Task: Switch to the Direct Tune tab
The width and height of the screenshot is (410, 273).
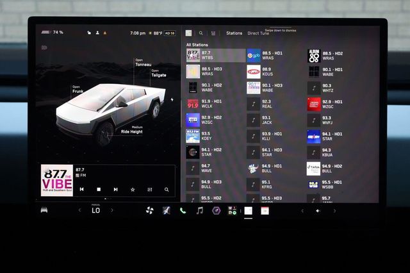Action: pos(258,33)
